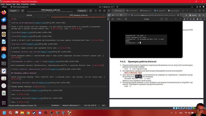The height and width of the screenshot is (116, 206).
Task: Switch to the first Firefox tab
Action: tap(118, 11)
